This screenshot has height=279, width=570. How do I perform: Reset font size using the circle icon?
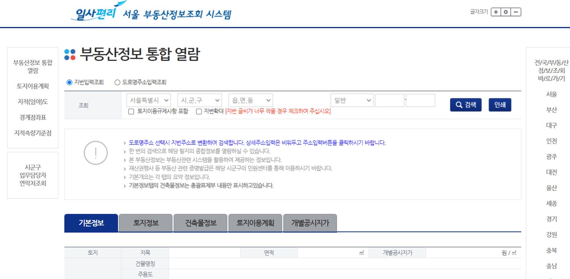tap(506, 12)
